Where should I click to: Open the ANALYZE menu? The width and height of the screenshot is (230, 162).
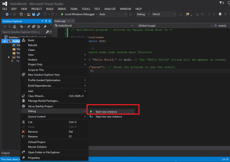110,9
